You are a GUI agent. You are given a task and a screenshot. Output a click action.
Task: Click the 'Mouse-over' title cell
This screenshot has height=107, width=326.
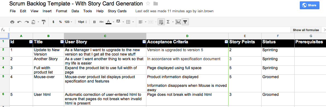click(x=48, y=83)
